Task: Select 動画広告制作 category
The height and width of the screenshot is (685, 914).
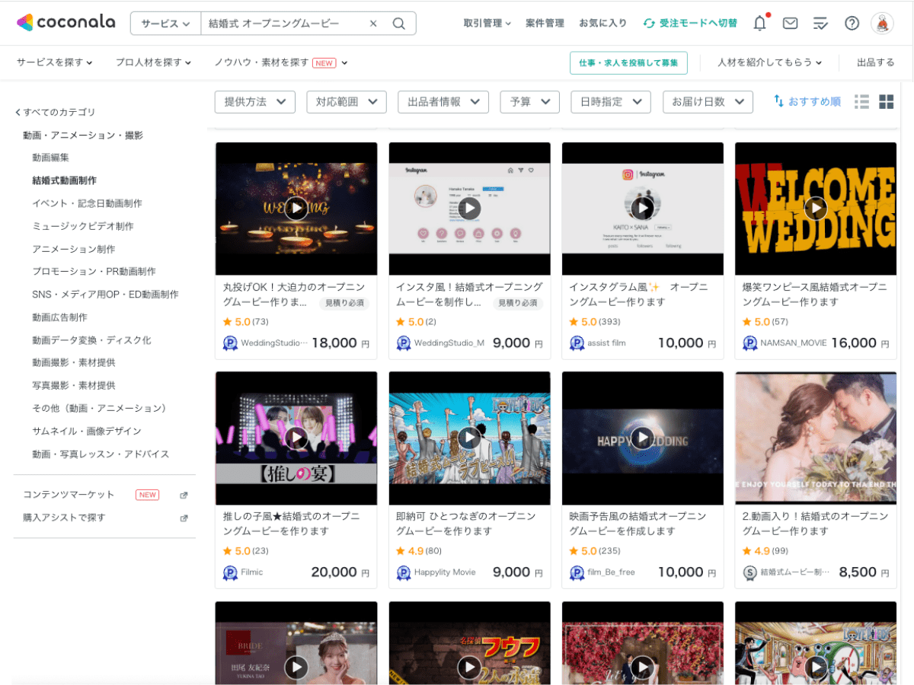Action: point(59,317)
